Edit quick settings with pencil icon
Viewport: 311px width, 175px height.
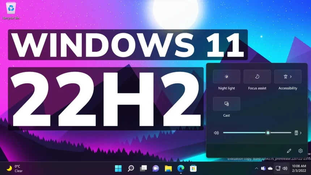click(289, 151)
